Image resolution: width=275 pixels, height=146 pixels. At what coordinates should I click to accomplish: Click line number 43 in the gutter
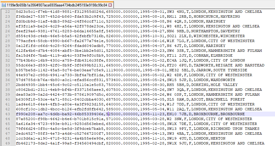tap(8, 114)
